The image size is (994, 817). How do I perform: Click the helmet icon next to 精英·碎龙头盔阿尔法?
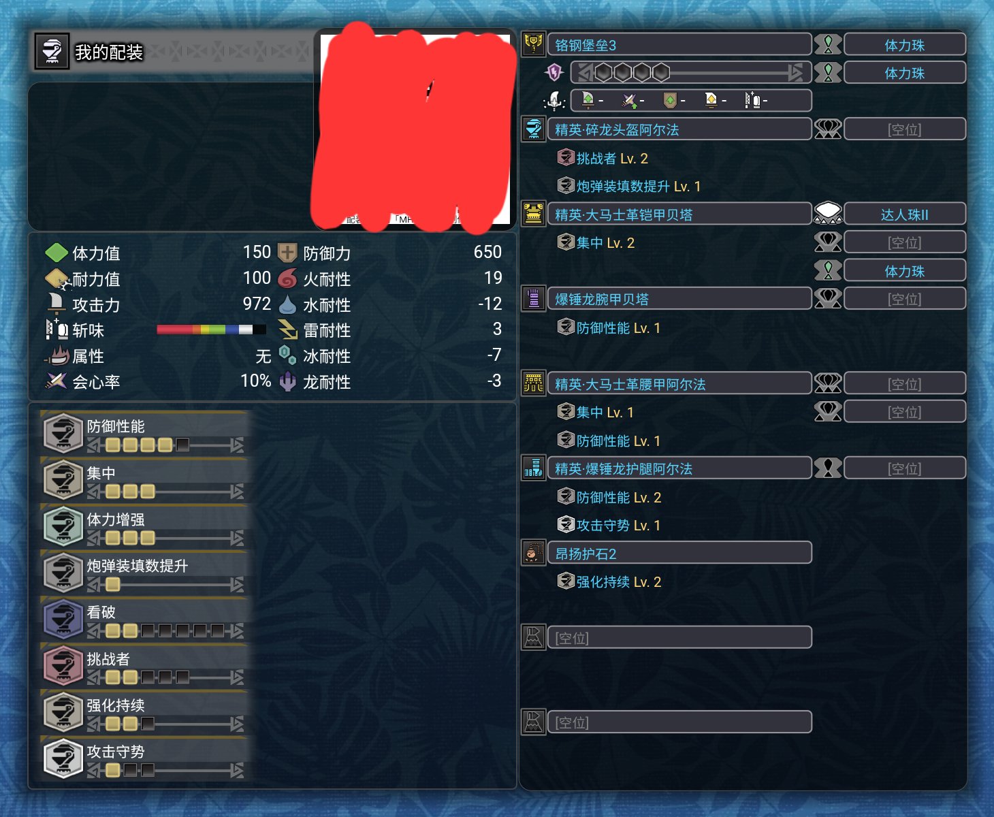pyautogui.click(x=534, y=129)
